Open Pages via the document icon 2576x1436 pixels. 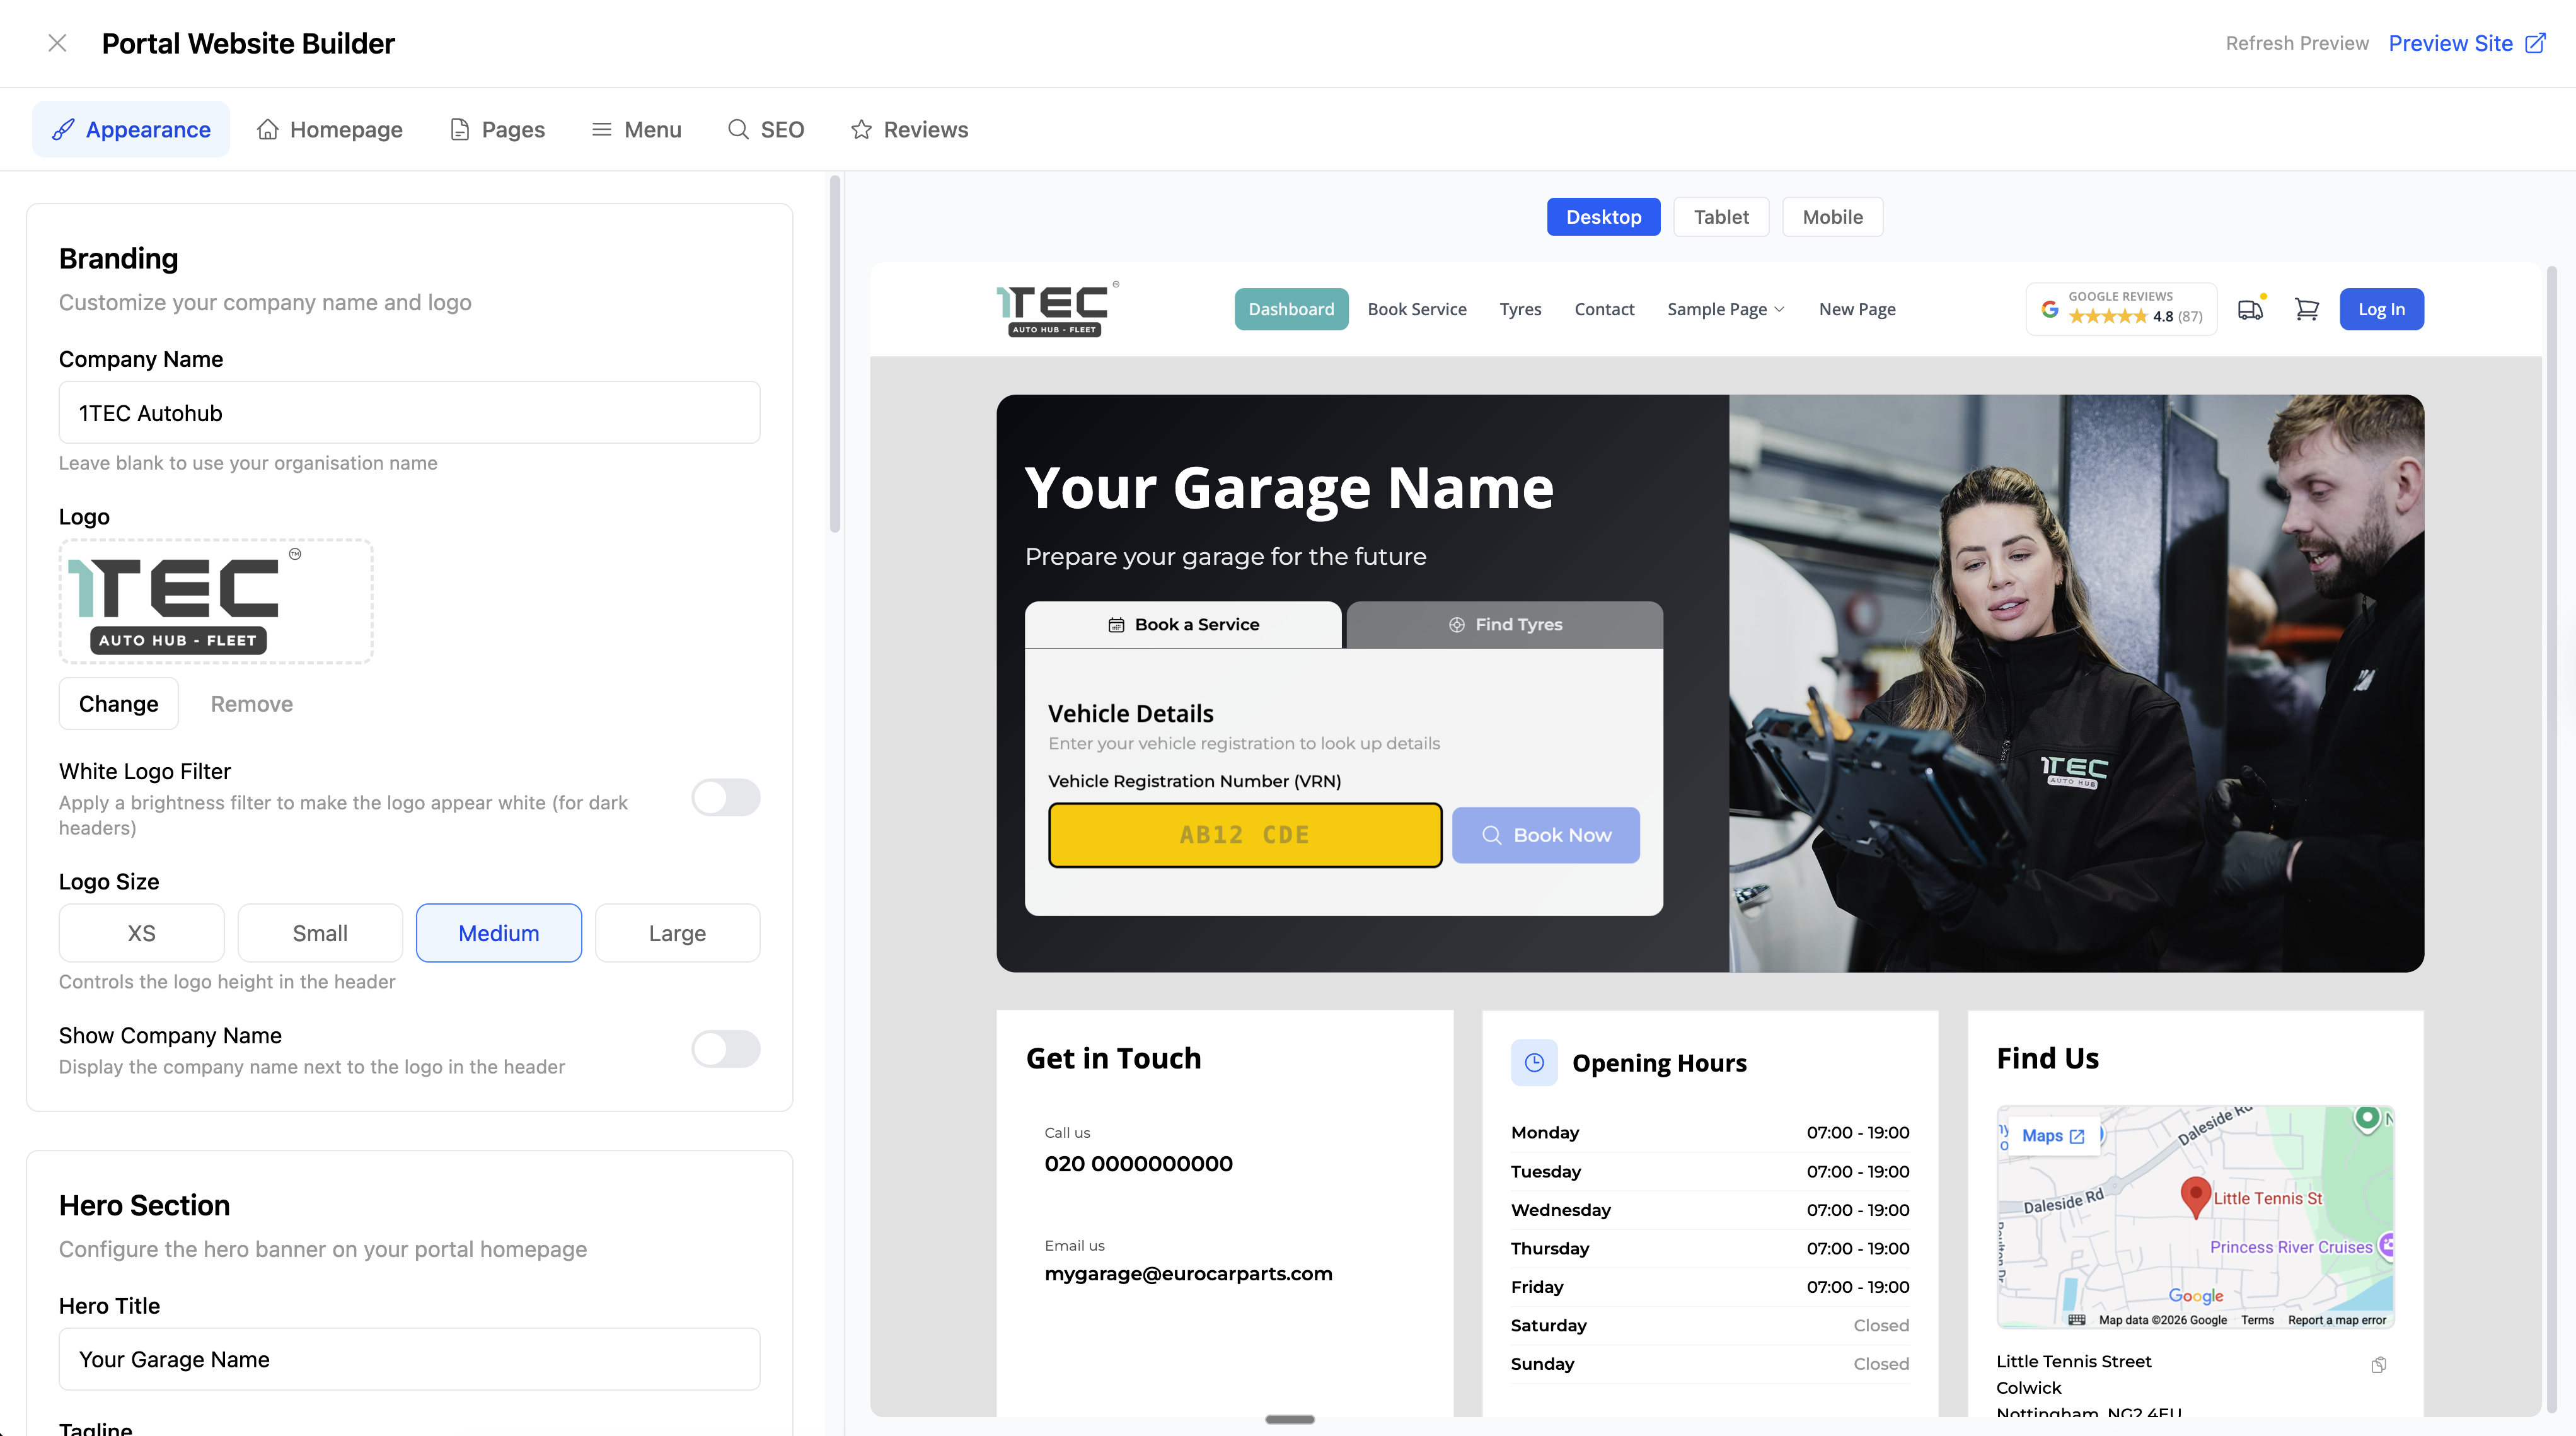click(496, 129)
